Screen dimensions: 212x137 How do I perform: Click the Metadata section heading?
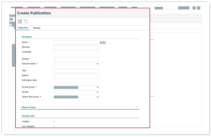point(27,37)
